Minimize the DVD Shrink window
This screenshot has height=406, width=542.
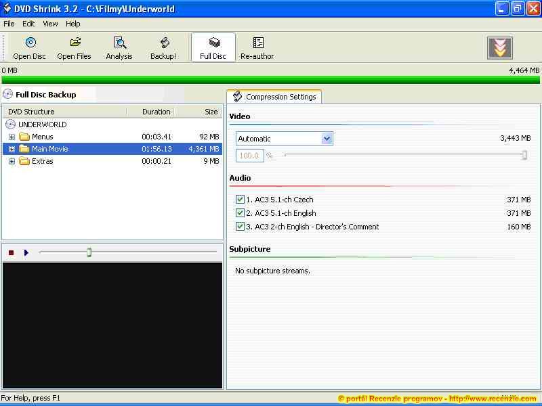502,9
